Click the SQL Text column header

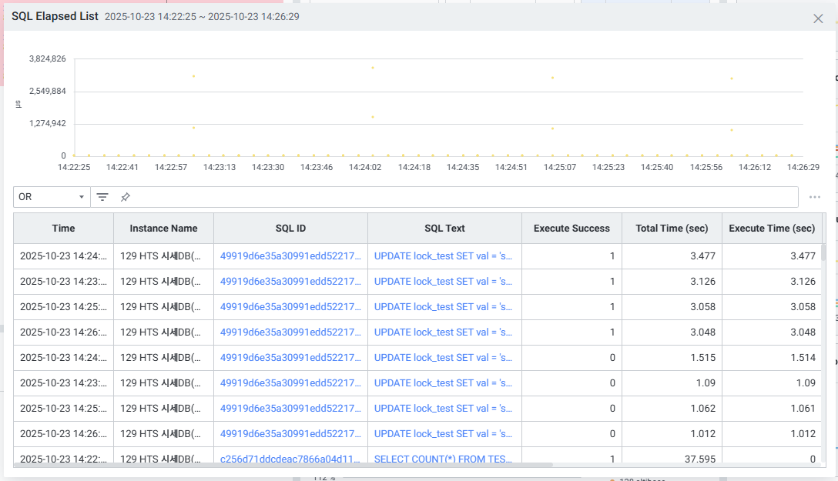pos(444,229)
